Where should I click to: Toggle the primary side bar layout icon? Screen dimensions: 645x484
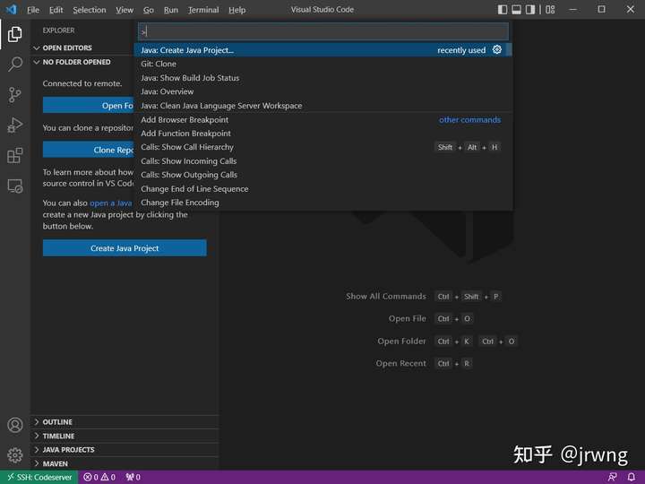503,10
